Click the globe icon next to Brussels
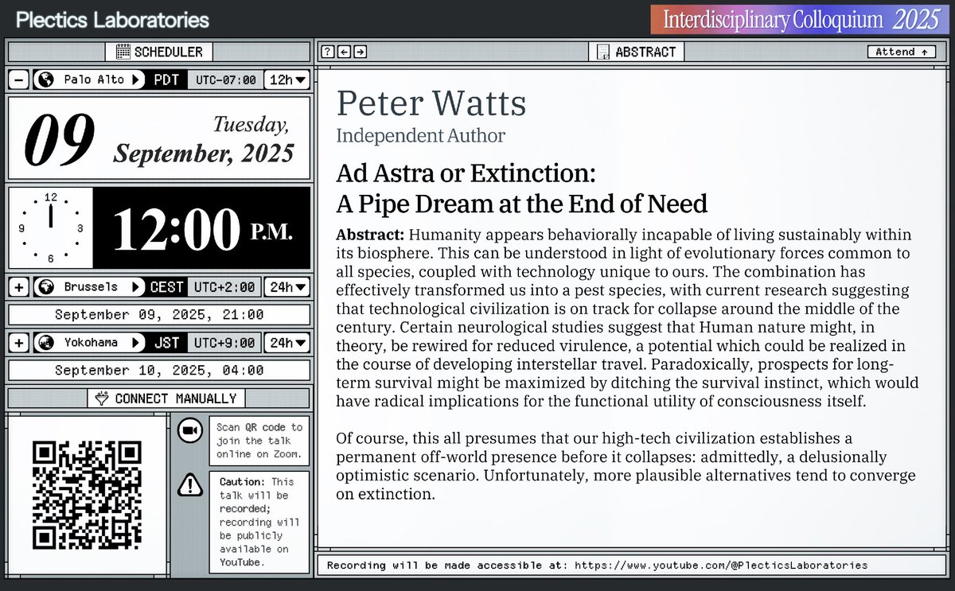955x591 pixels. [45, 286]
